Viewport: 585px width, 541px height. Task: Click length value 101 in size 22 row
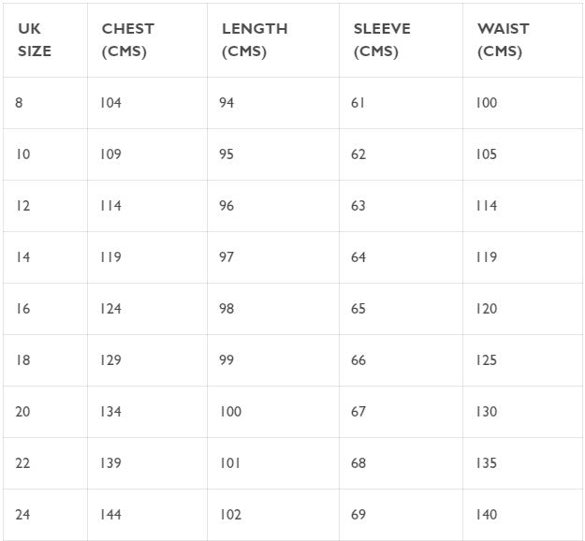(230, 463)
